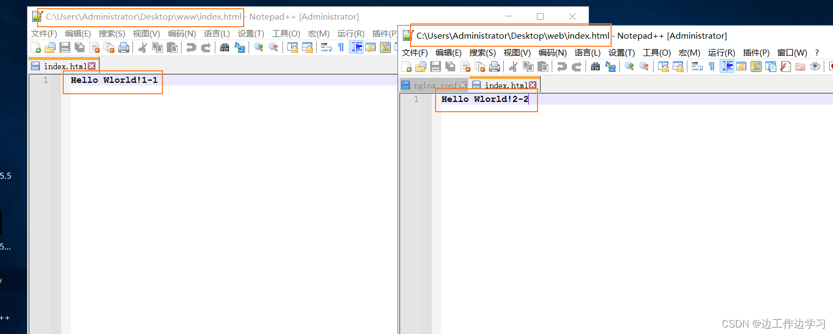
Task: Maximize the www Notepad++ window
Action: pyautogui.click(x=540, y=16)
